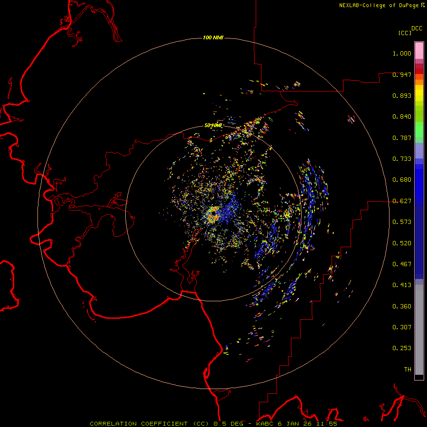Click the 0.520 legend value
This screenshot has width=427, height=427.
click(402, 243)
